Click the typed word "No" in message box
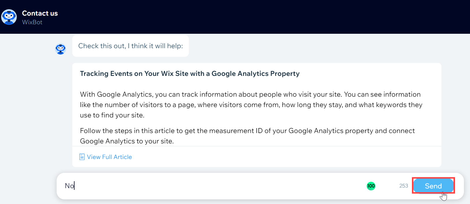The width and height of the screenshot is (470, 204). click(x=70, y=186)
